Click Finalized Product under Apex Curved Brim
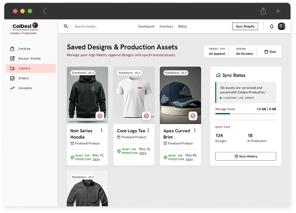Viewport: 296px width, 213px height. pos(178,143)
